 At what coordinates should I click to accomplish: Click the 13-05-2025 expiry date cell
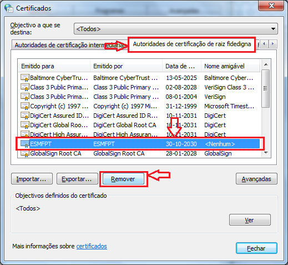click(x=181, y=78)
